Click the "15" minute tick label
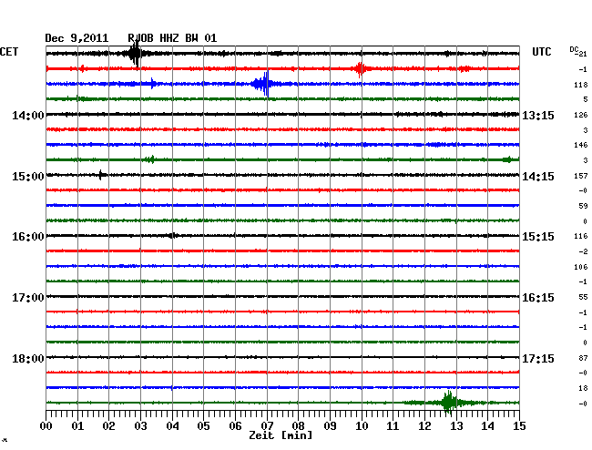The height and width of the screenshot is (450, 592). (x=519, y=426)
